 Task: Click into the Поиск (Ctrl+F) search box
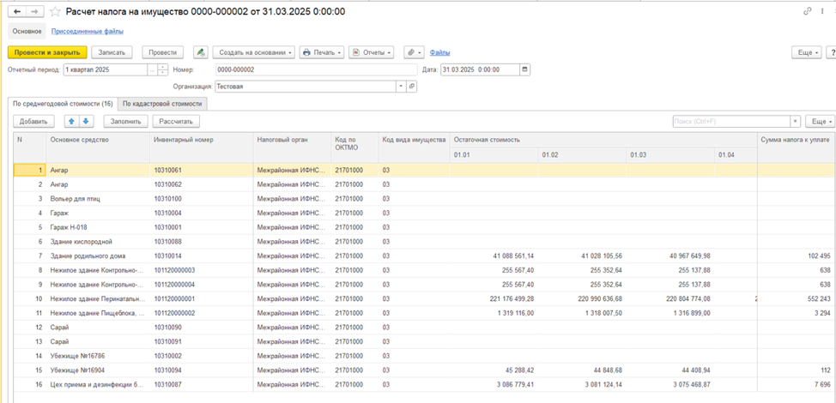coord(731,122)
